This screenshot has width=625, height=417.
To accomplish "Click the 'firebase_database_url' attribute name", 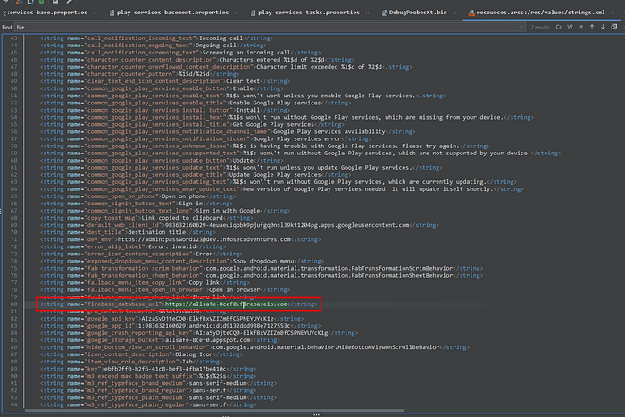I will point(124,304).
